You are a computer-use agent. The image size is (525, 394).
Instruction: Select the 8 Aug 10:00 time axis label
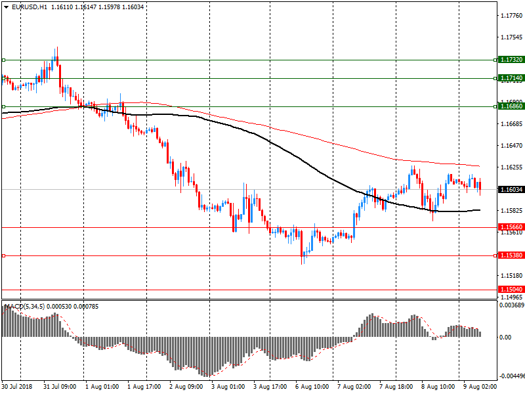click(x=438, y=387)
